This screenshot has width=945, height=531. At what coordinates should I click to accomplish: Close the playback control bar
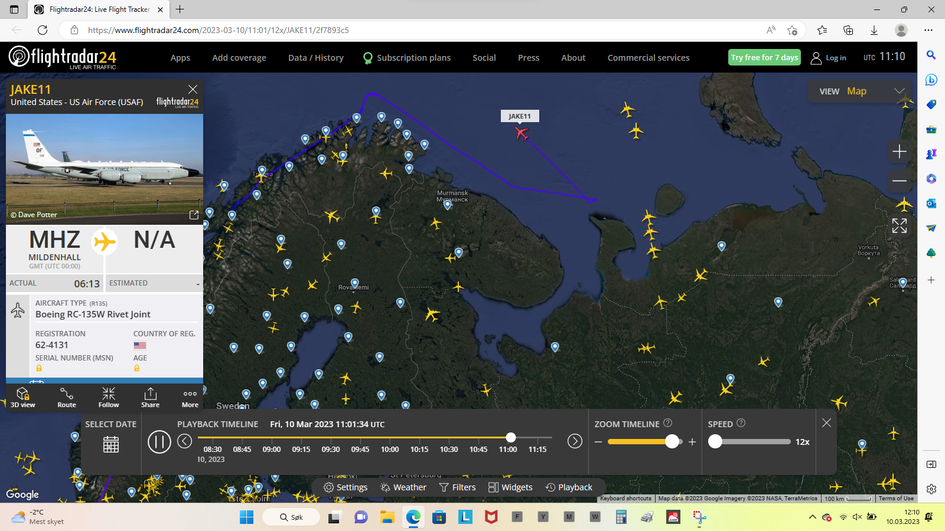(x=826, y=422)
